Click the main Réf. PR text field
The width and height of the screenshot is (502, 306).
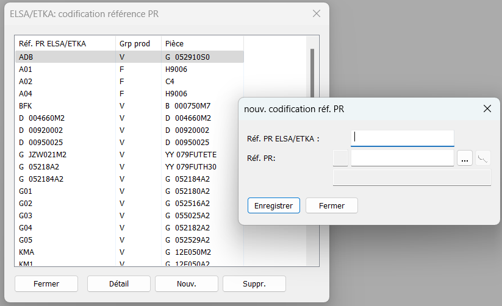click(x=403, y=158)
